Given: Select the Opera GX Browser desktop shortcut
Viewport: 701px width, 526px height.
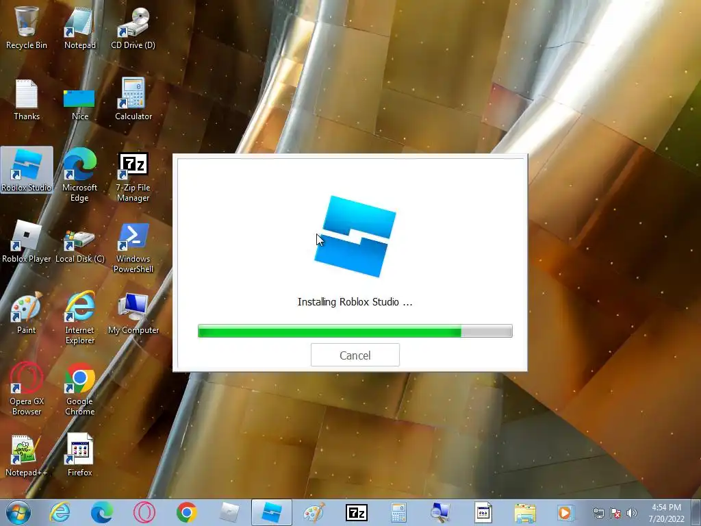Looking at the screenshot, I should 27,389.
